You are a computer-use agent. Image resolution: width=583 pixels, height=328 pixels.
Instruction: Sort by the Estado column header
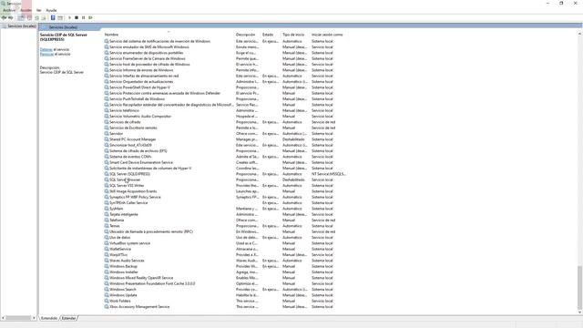click(268, 35)
